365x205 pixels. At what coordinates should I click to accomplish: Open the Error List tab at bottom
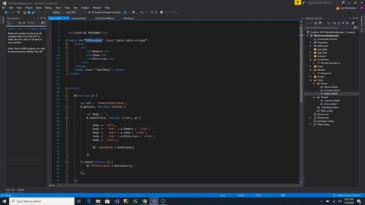pos(10,190)
